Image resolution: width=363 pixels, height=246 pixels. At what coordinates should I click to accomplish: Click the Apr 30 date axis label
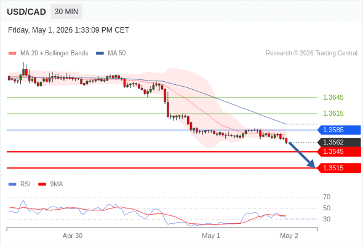click(x=73, y=236)
